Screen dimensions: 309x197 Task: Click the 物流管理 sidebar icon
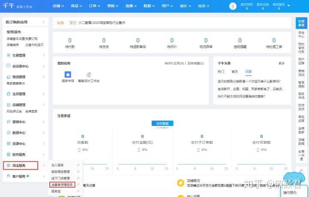[x=9, y=77]
